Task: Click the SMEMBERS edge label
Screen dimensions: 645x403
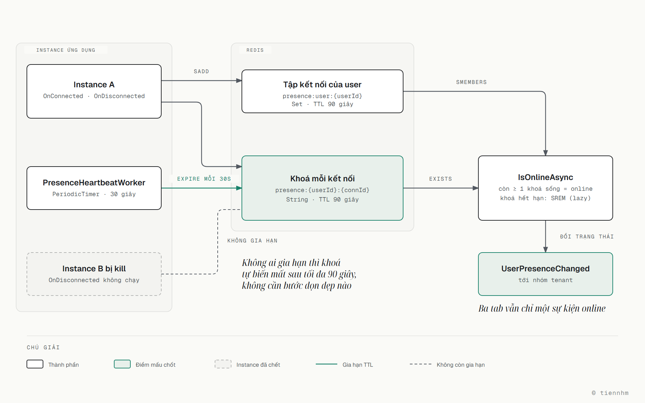Action: coord(471,82)
